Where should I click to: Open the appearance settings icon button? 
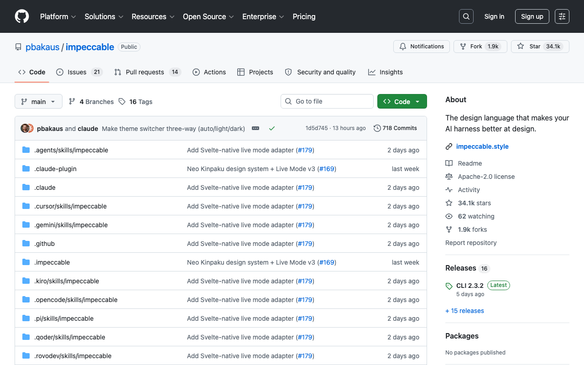tap(562, 16)
